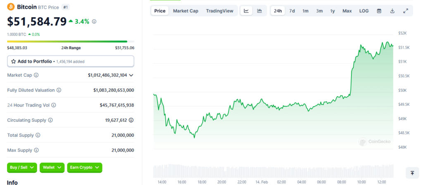The image size is (423, 185).
Task: Click the 24h Range progress bar
Action: [71, 42]
